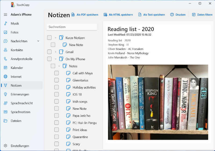Select the Notizen sidebar item

22,85
